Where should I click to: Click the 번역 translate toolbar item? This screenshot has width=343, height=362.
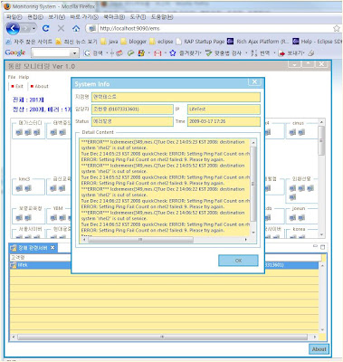click(x=260, y=53)
